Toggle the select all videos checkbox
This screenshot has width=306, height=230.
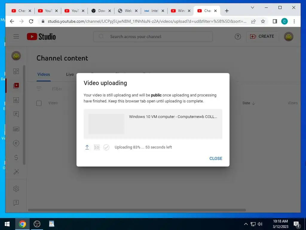[x=39, y=103]
